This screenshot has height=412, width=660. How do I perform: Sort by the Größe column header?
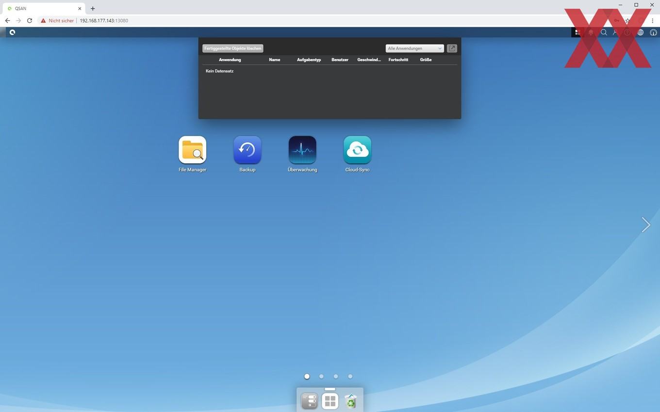click(x=426, y=60)
